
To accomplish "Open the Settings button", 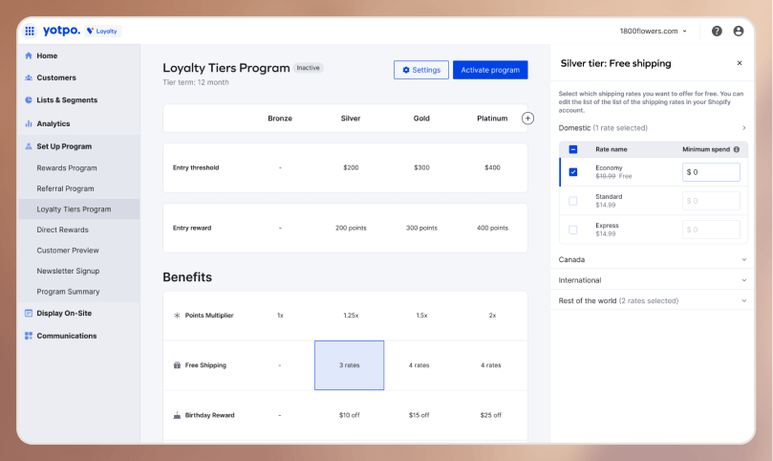I will [x=421, y=70].
